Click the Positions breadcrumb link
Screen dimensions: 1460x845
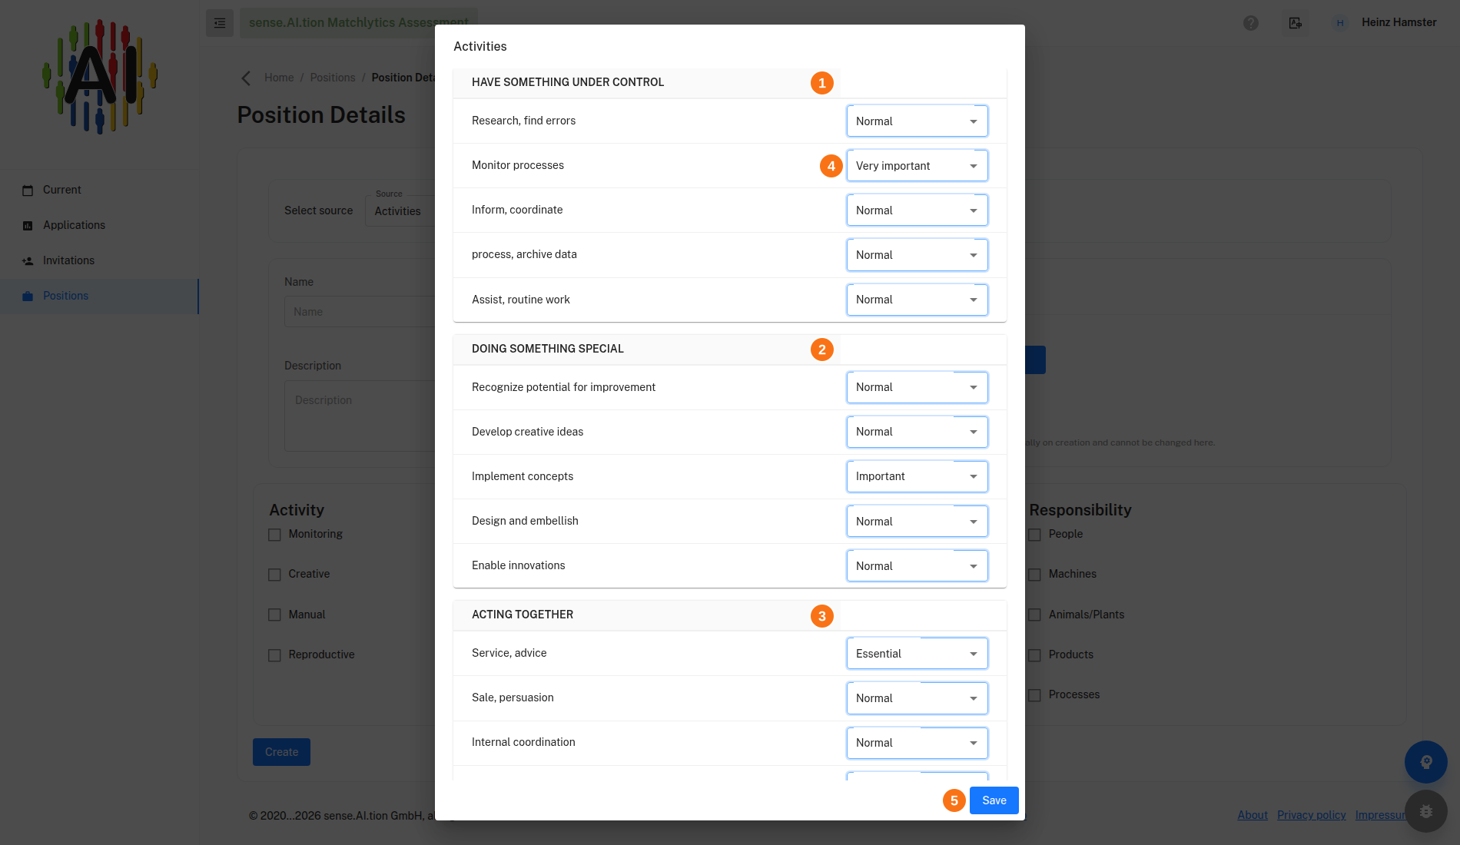[333, 78]
